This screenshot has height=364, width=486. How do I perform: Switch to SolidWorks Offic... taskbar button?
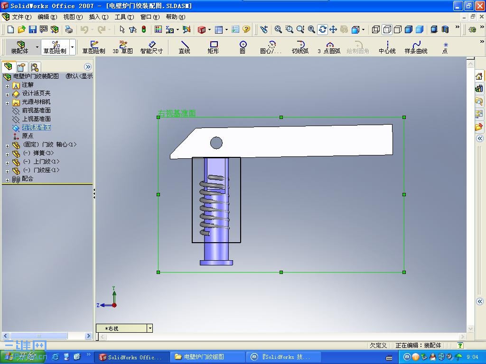[132, 357]
